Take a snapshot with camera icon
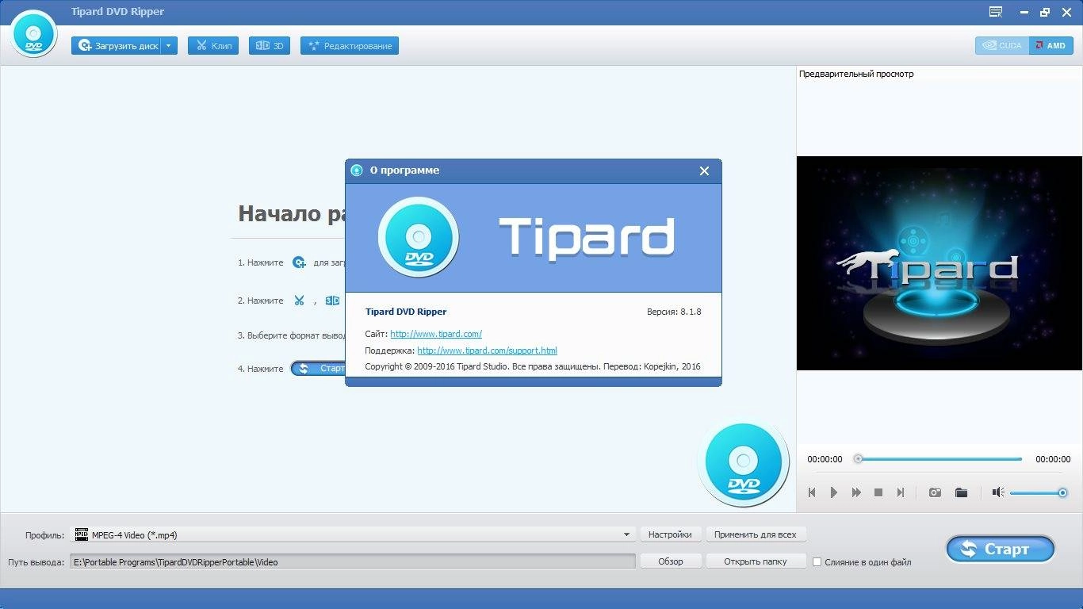The image size is (1083, 609). (x=936, y=492)
